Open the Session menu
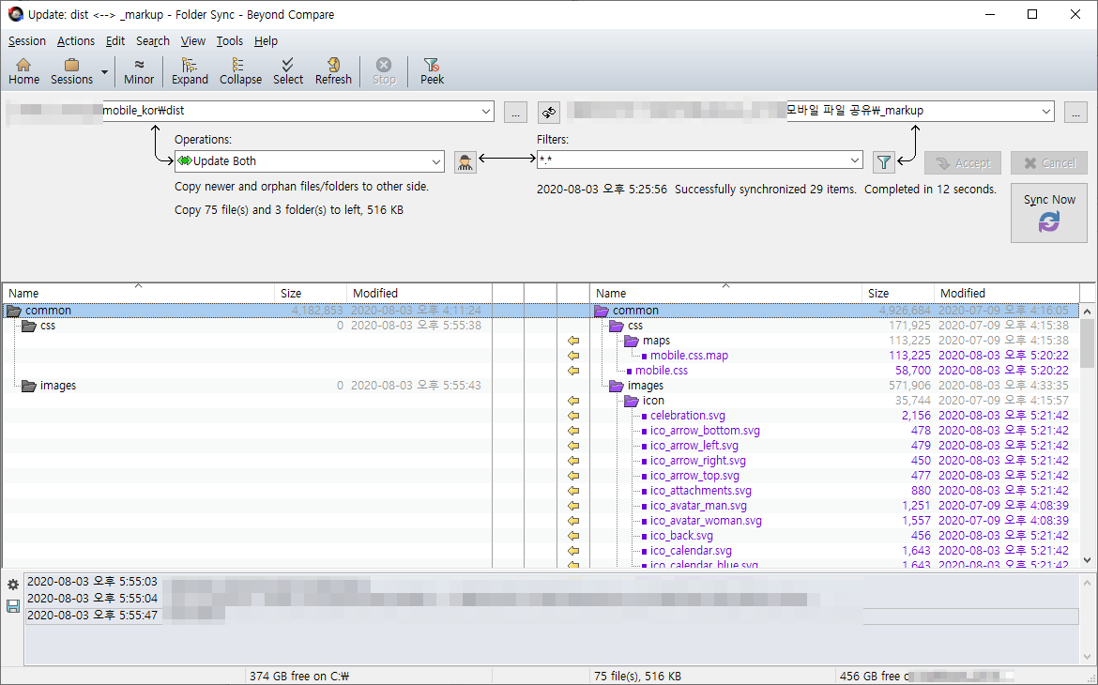The image size is (1098, 685). pos(26,40)
